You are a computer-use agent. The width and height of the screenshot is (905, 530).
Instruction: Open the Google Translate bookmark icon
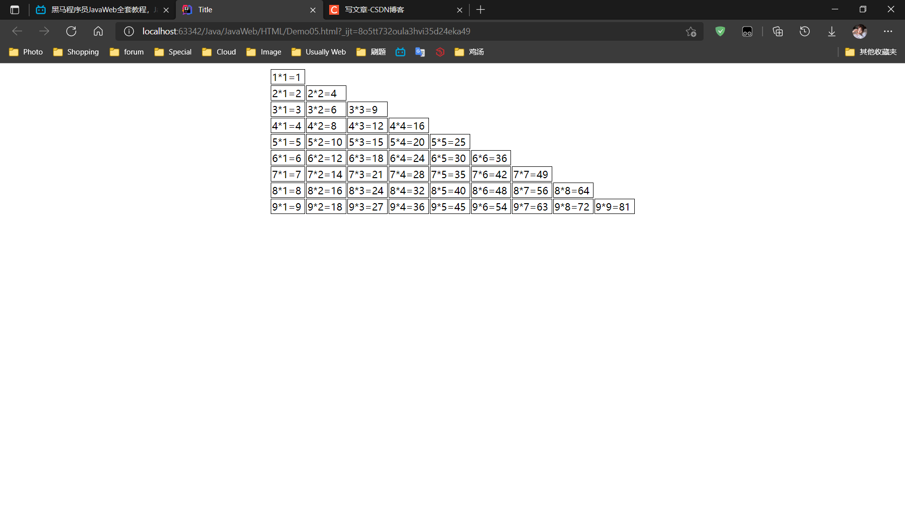(x=420, y=52)
